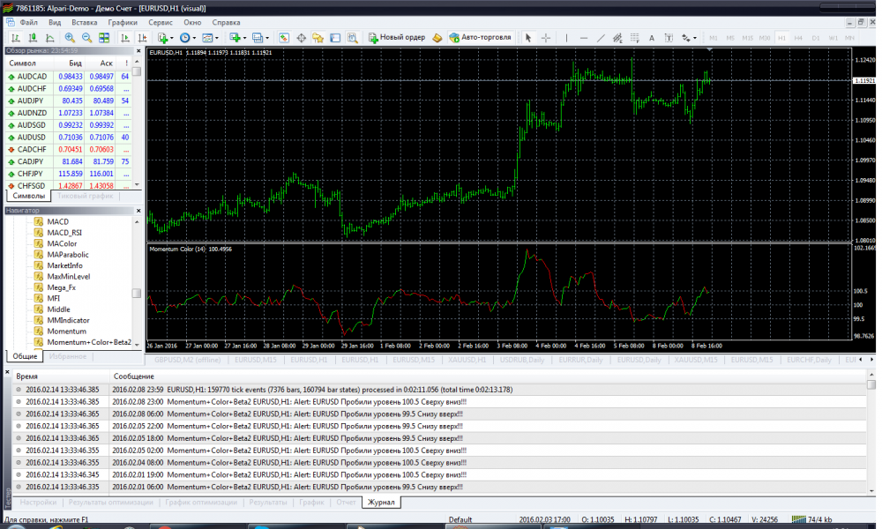Switch to the Избранное navigator tab

point(68,356)
